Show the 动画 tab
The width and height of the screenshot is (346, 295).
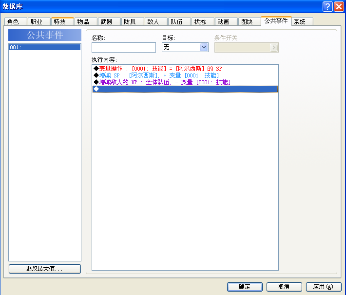[226, 21]
